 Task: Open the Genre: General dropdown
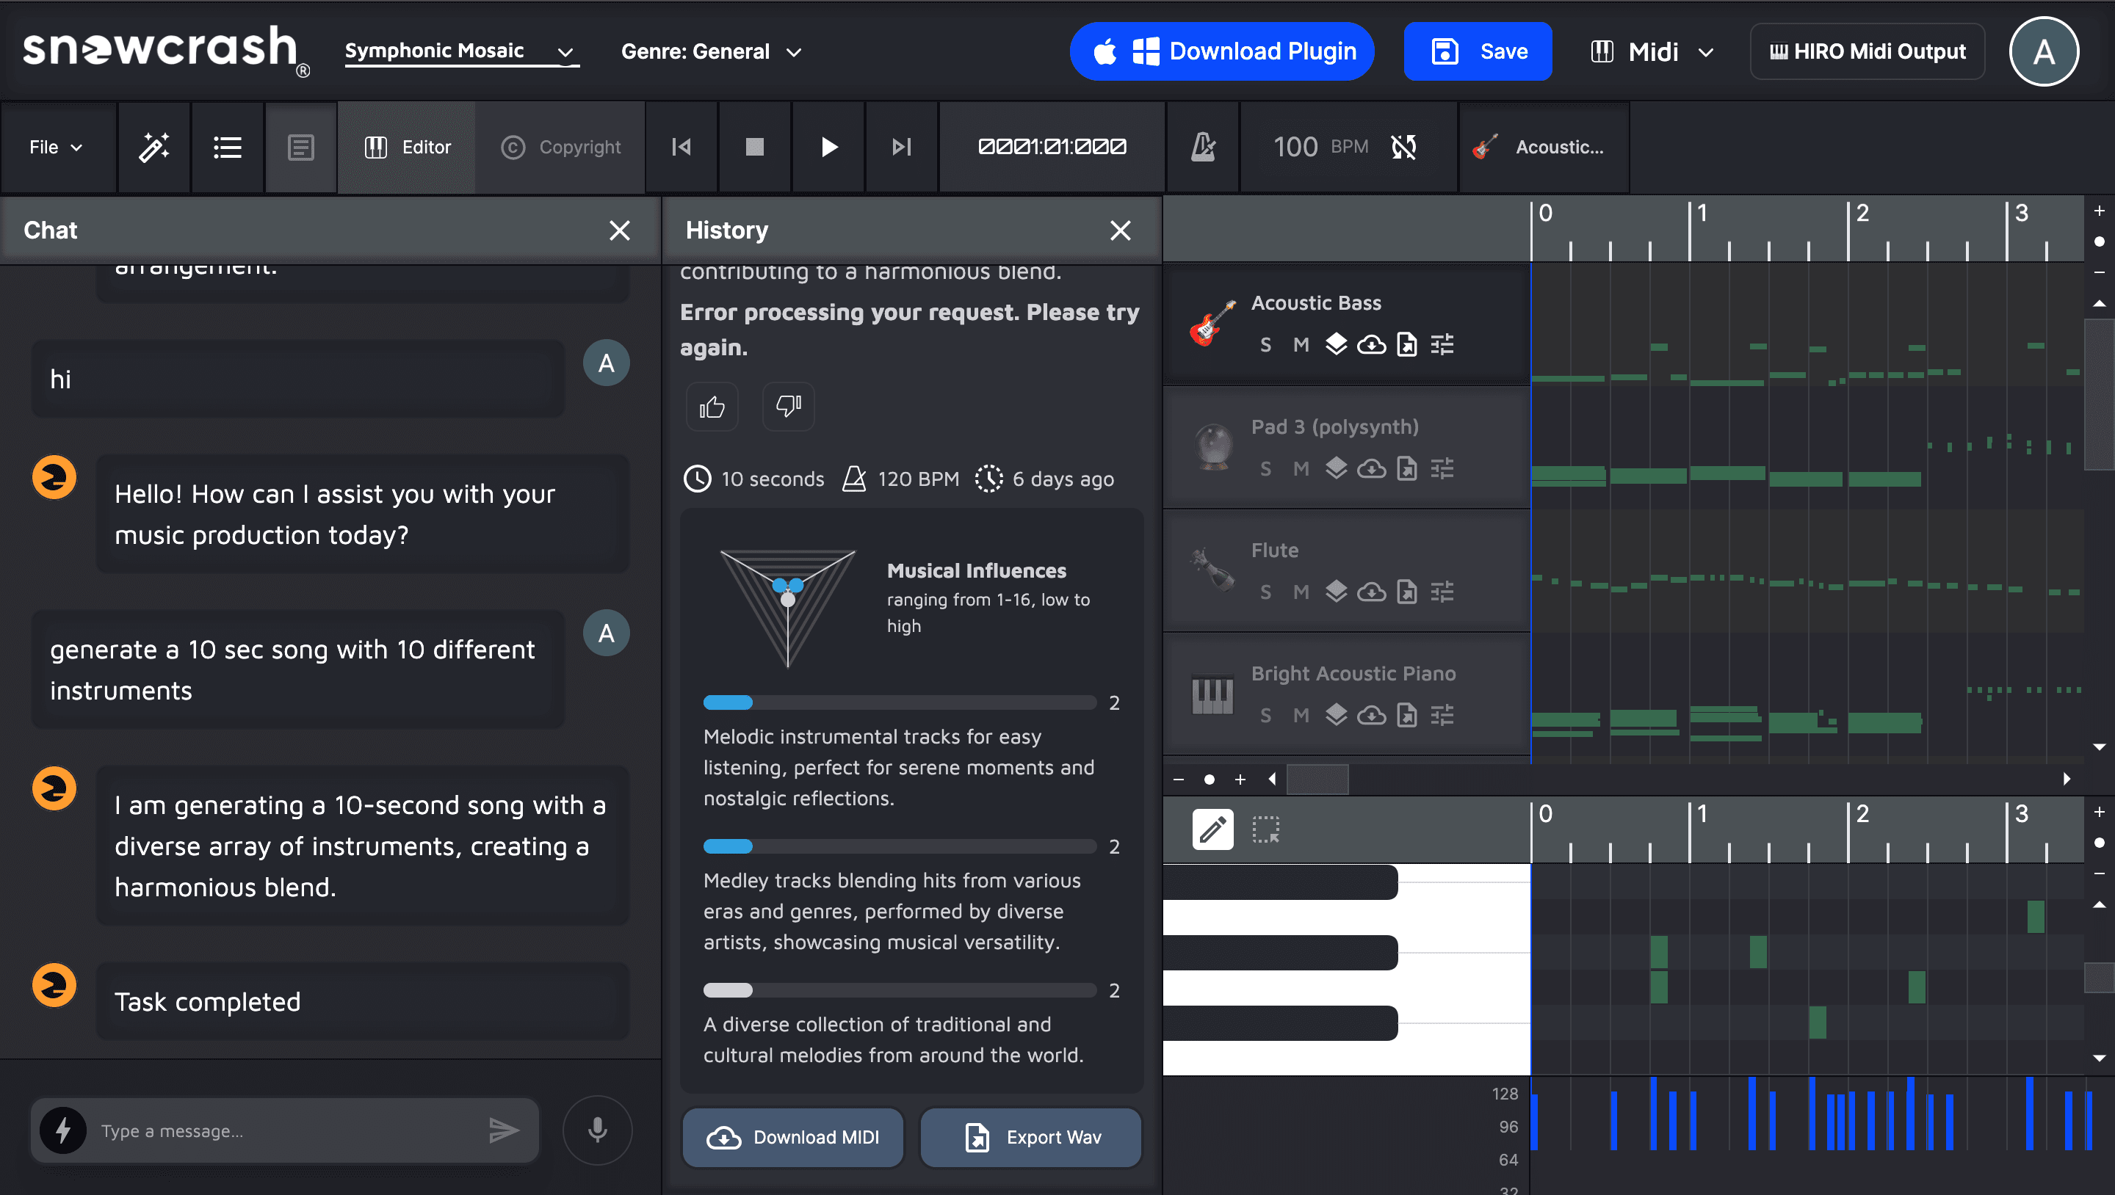click(711, 51)
